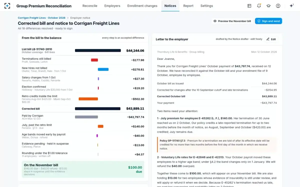Open the Settings tab

point(207,6)
